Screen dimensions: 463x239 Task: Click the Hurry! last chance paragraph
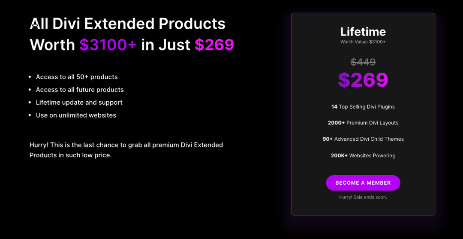click(126, 150)
